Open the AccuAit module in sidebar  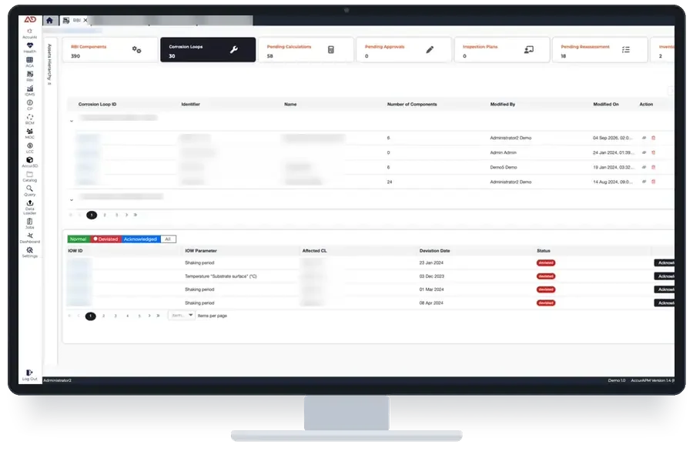tap(29, 33)
